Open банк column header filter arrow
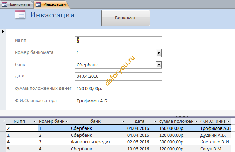Image resolution: width=235 pixels, height=152 pixels. [x=123, y=121]
